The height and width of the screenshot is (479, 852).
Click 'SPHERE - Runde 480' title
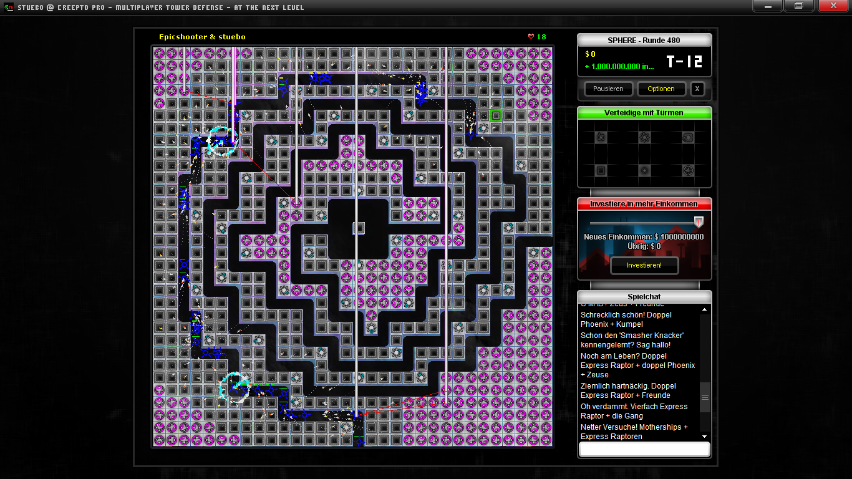click(x=644, y=40)
